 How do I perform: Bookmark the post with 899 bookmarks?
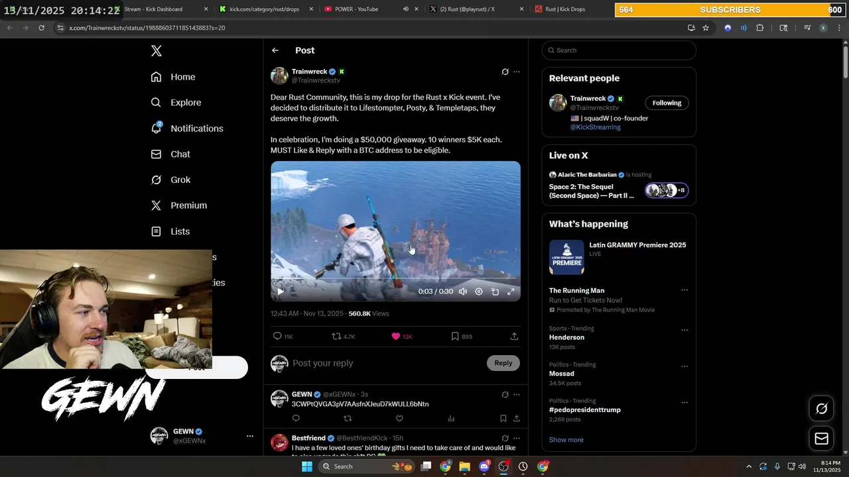tap(462, 337)
